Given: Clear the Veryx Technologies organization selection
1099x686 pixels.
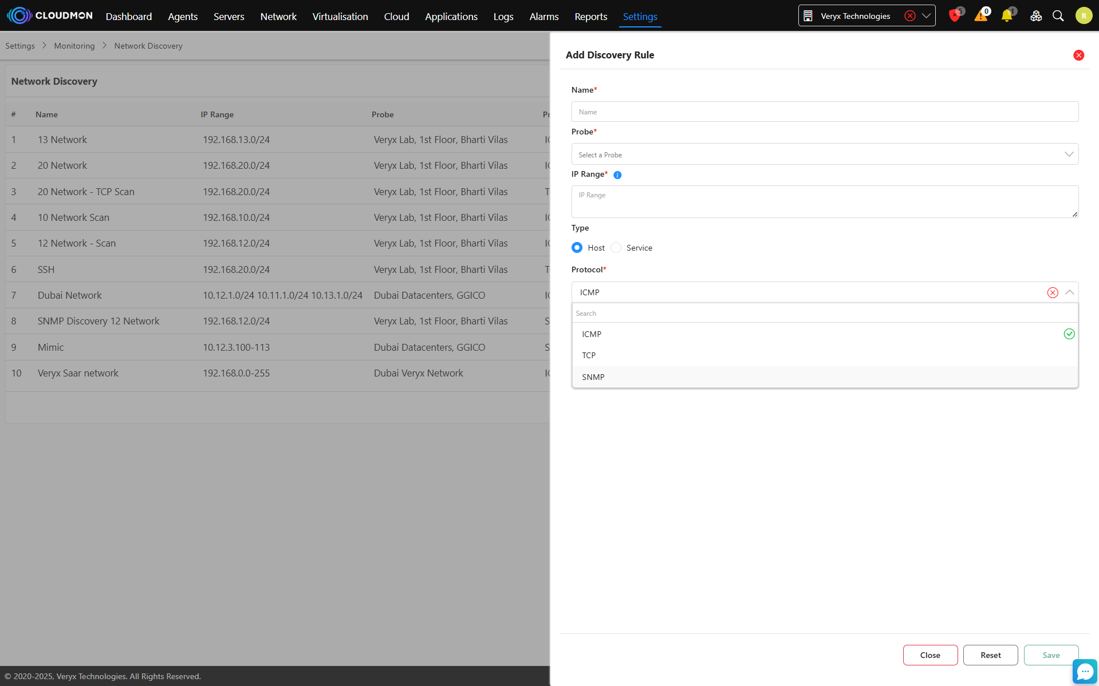Looking at the screenshot, I should click(x=909, y=16).
